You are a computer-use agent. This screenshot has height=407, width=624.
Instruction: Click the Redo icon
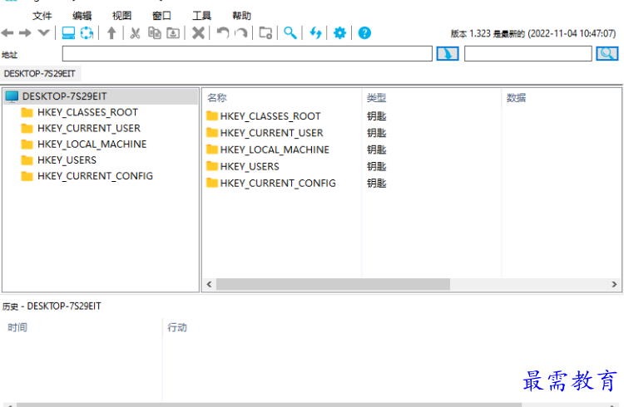click(240, 33)
